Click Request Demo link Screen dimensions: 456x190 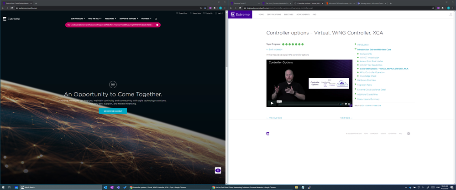click(x=182, y=13)
